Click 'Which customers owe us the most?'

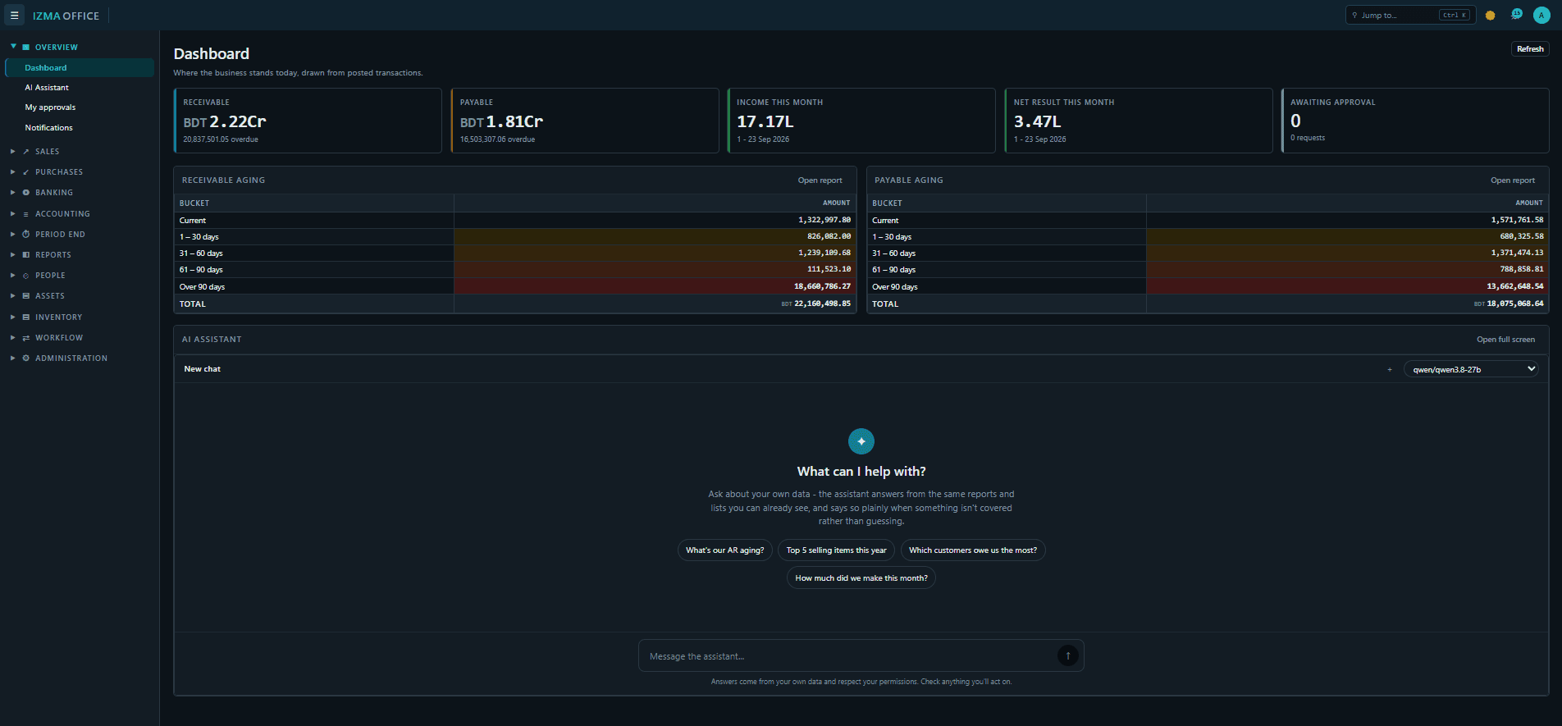click(973, 550)
